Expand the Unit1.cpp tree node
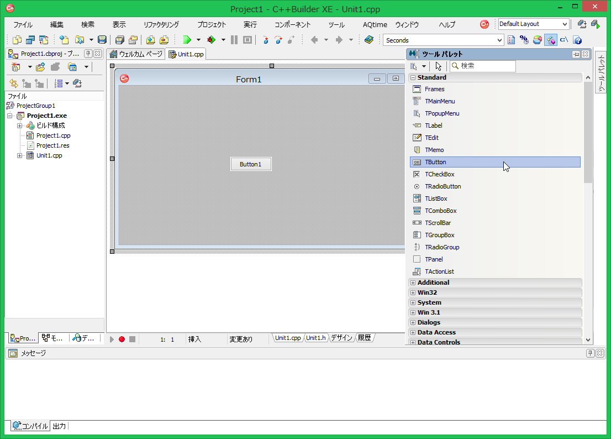611x439 pixels. pyautogui.click(x=20, y=155)
